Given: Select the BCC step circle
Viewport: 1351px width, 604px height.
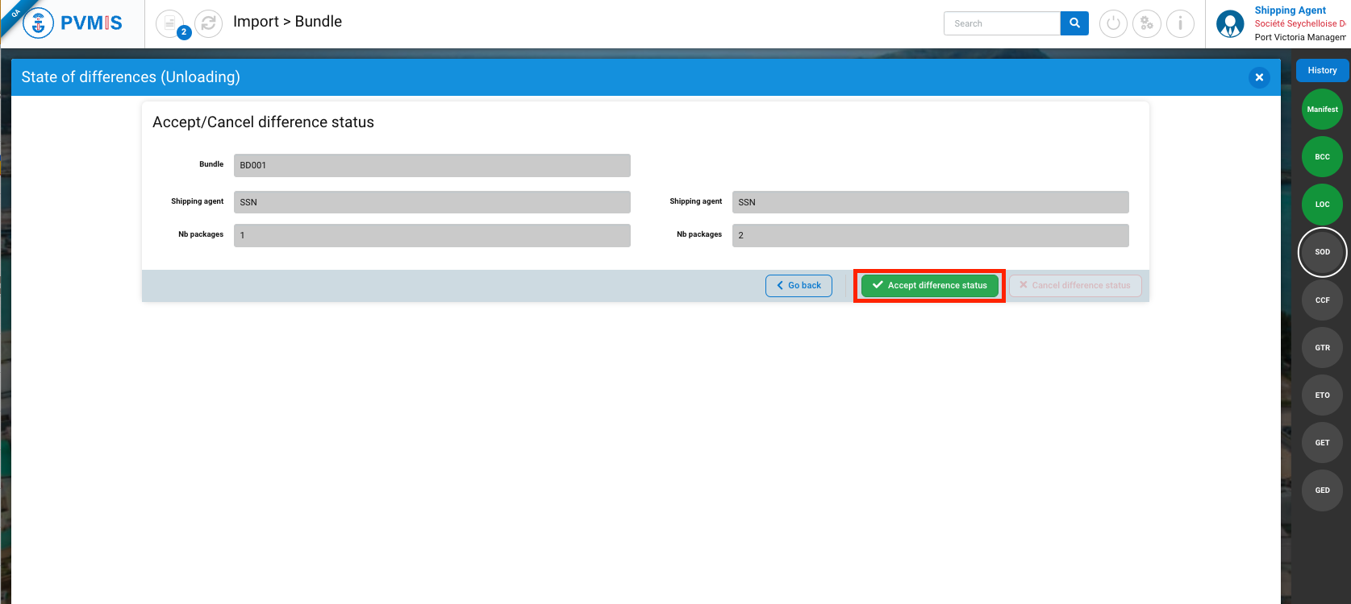Looking at the screenshot, I should (x=1322, y=157).
